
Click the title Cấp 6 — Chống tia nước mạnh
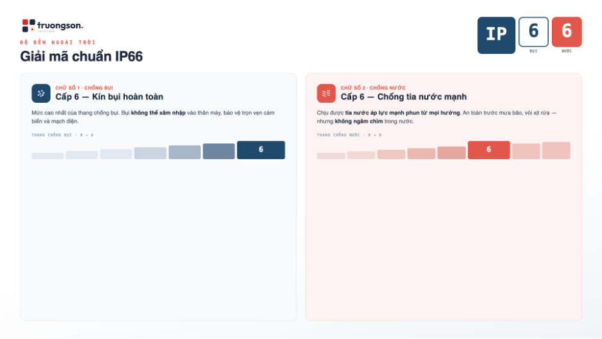click(x=404, y=96)
